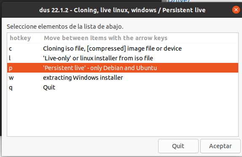Select the Cloning iso file row
This screenshot has width=242, height=157.
coord(123,49)
